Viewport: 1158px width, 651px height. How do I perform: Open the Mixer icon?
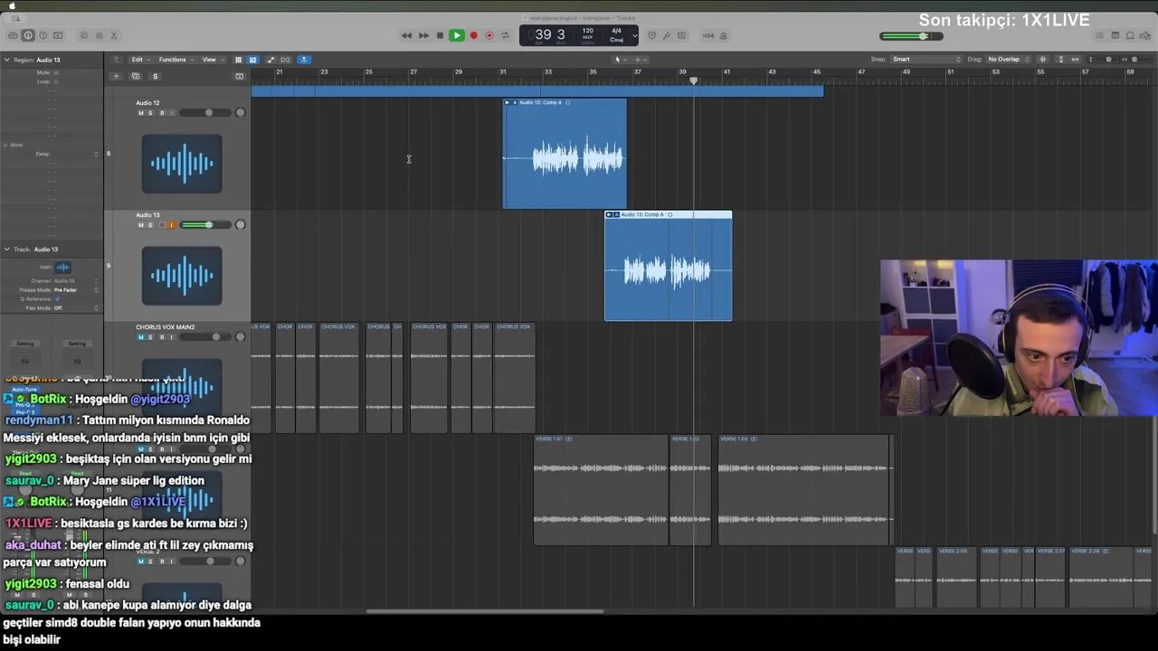tap(99, 35)
